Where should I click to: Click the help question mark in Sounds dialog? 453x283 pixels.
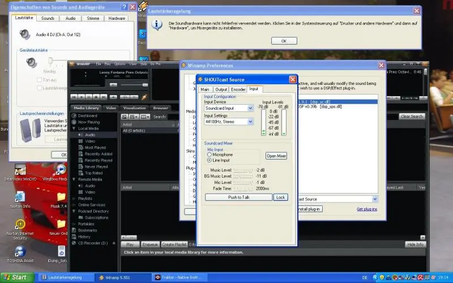click(122, 7)
